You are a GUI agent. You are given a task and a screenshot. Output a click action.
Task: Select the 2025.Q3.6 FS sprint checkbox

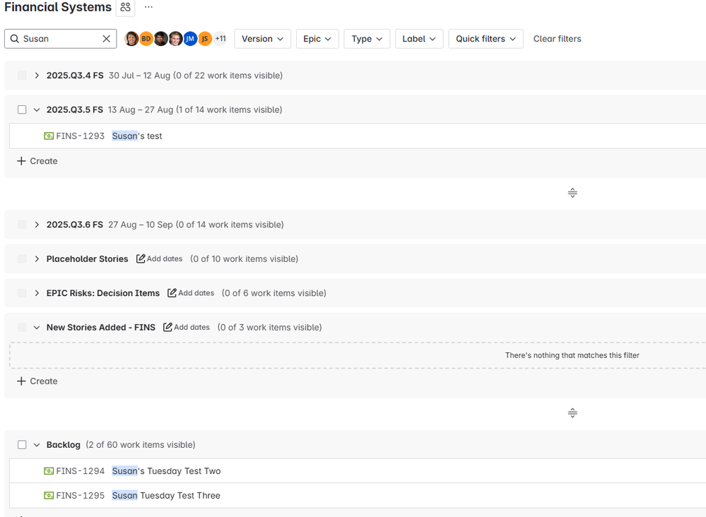click(22, 225)
